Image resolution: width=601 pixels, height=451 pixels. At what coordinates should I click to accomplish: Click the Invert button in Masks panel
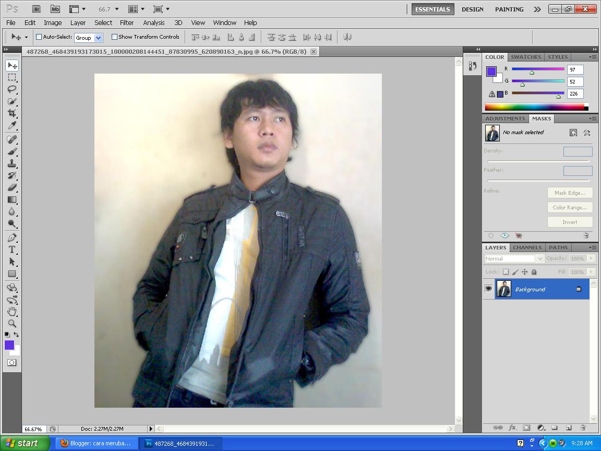[570, 221]
